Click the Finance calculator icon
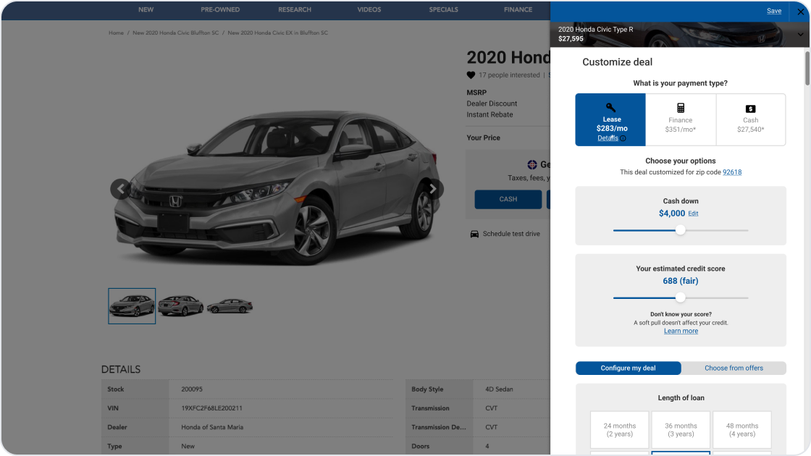 (x=681, y=108)
